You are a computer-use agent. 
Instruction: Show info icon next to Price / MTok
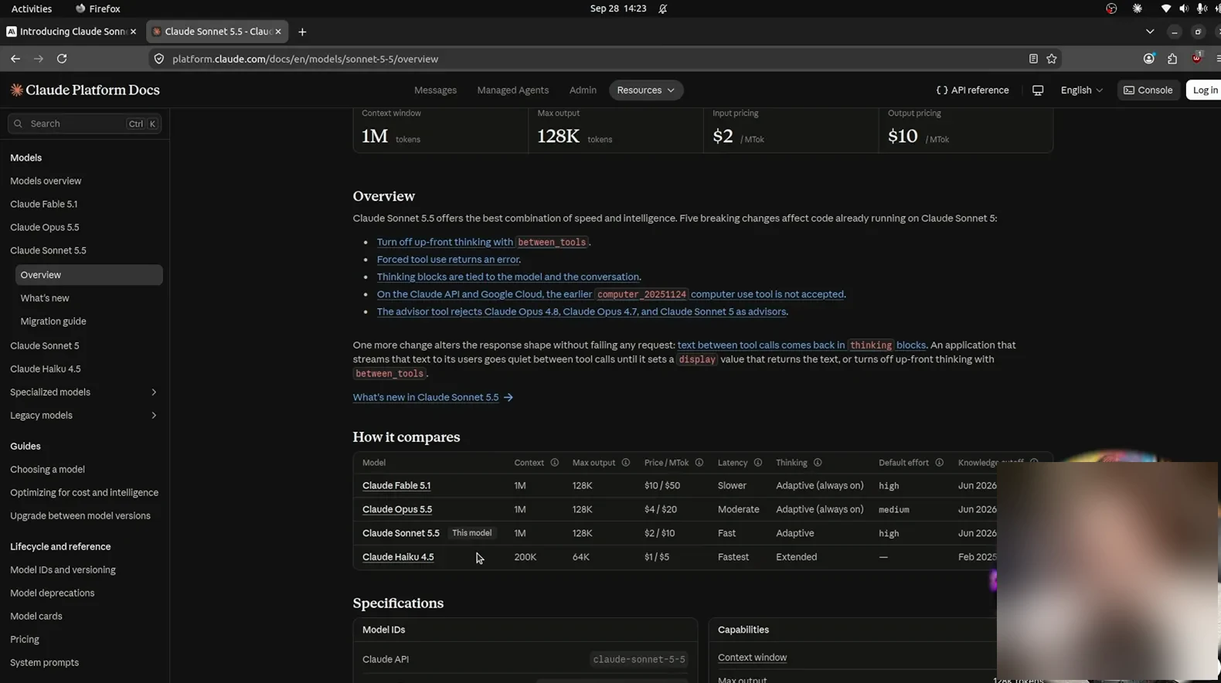pyautogui.click(x=699, y=463)
